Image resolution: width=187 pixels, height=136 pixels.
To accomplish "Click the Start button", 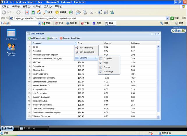I will coord(7,128).
